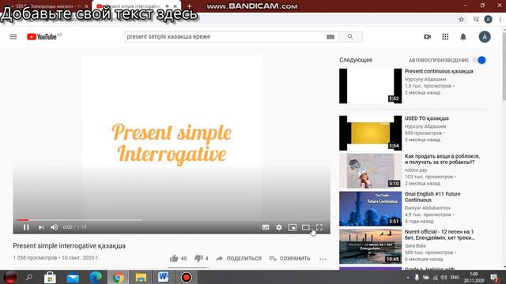
Task: Mute the video volume
Action: [55, 227]
